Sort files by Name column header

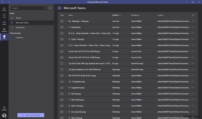click(x=71, y=15)
